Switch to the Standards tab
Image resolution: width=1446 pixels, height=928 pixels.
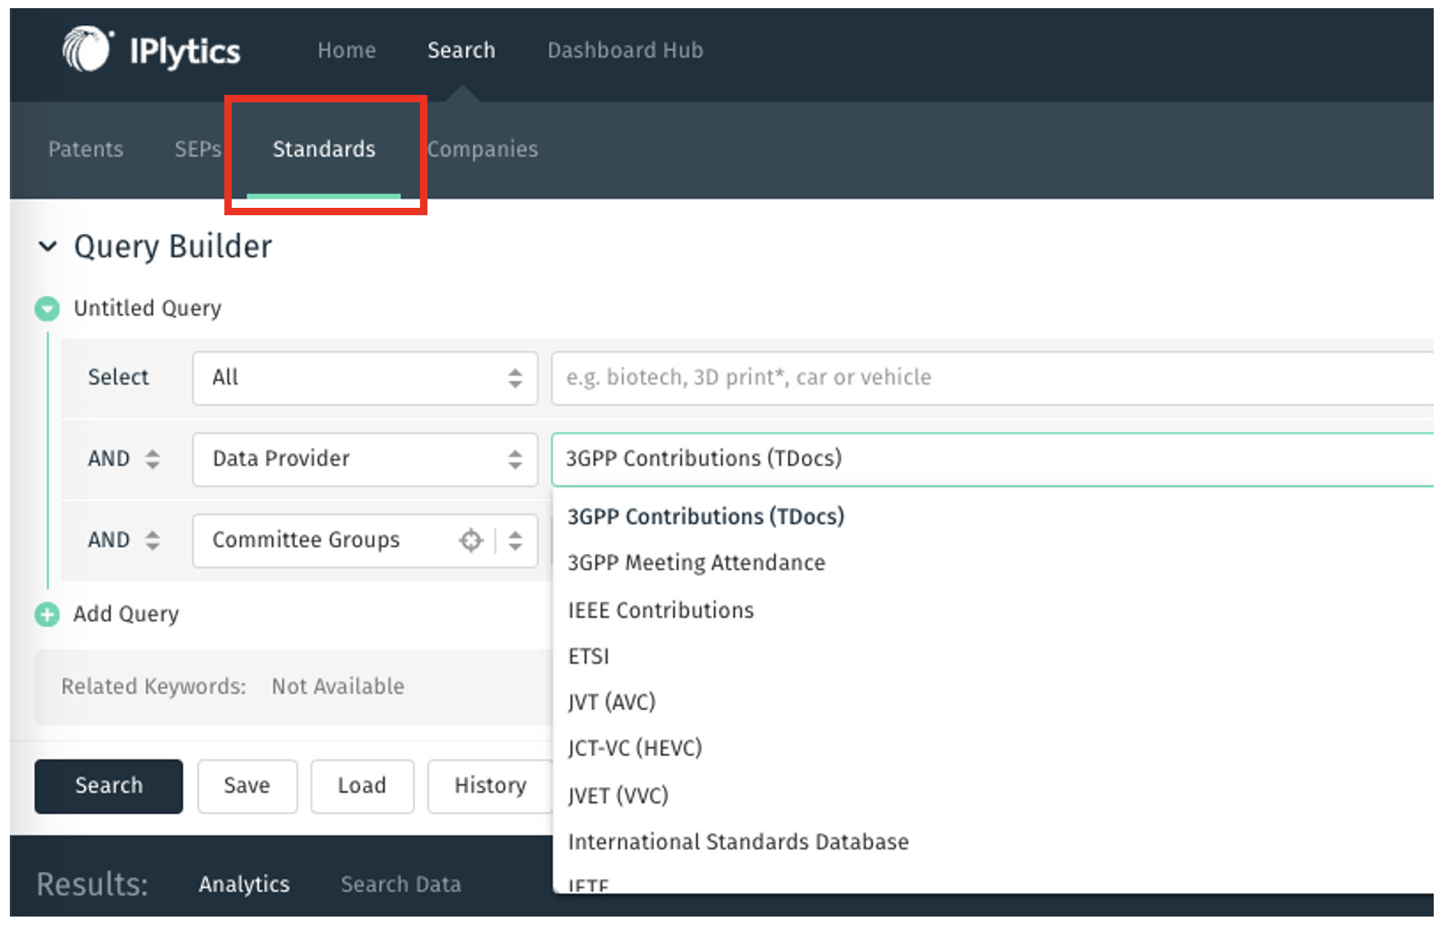324,149
